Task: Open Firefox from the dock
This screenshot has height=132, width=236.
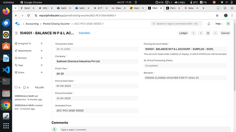Action: (x=6, y=11)
